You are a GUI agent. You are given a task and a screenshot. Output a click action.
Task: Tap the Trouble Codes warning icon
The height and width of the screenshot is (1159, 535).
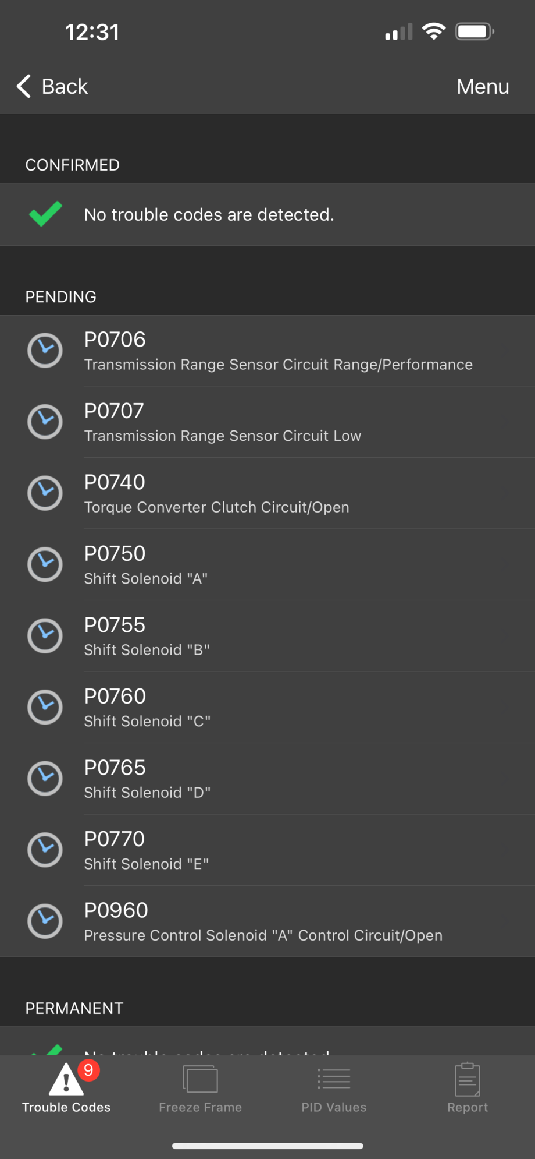(x=66, y=1080)
